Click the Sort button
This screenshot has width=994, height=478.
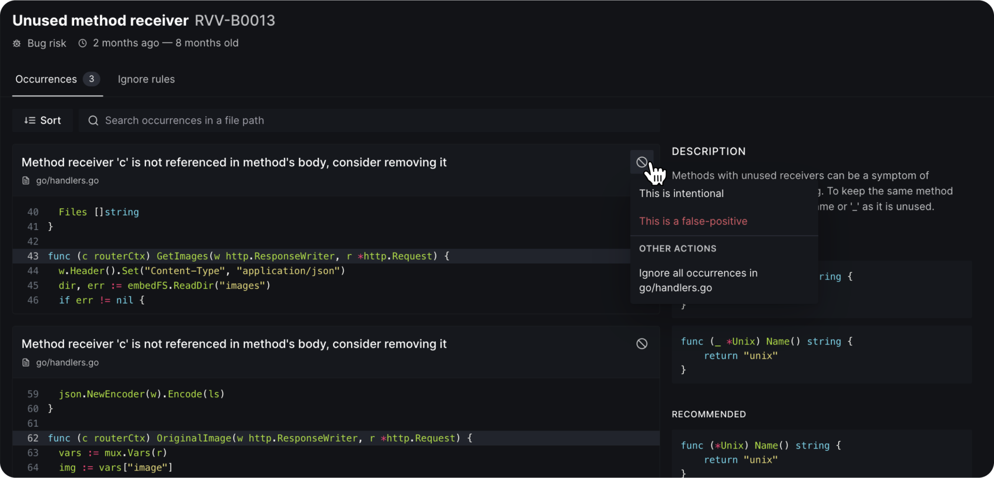42,120
